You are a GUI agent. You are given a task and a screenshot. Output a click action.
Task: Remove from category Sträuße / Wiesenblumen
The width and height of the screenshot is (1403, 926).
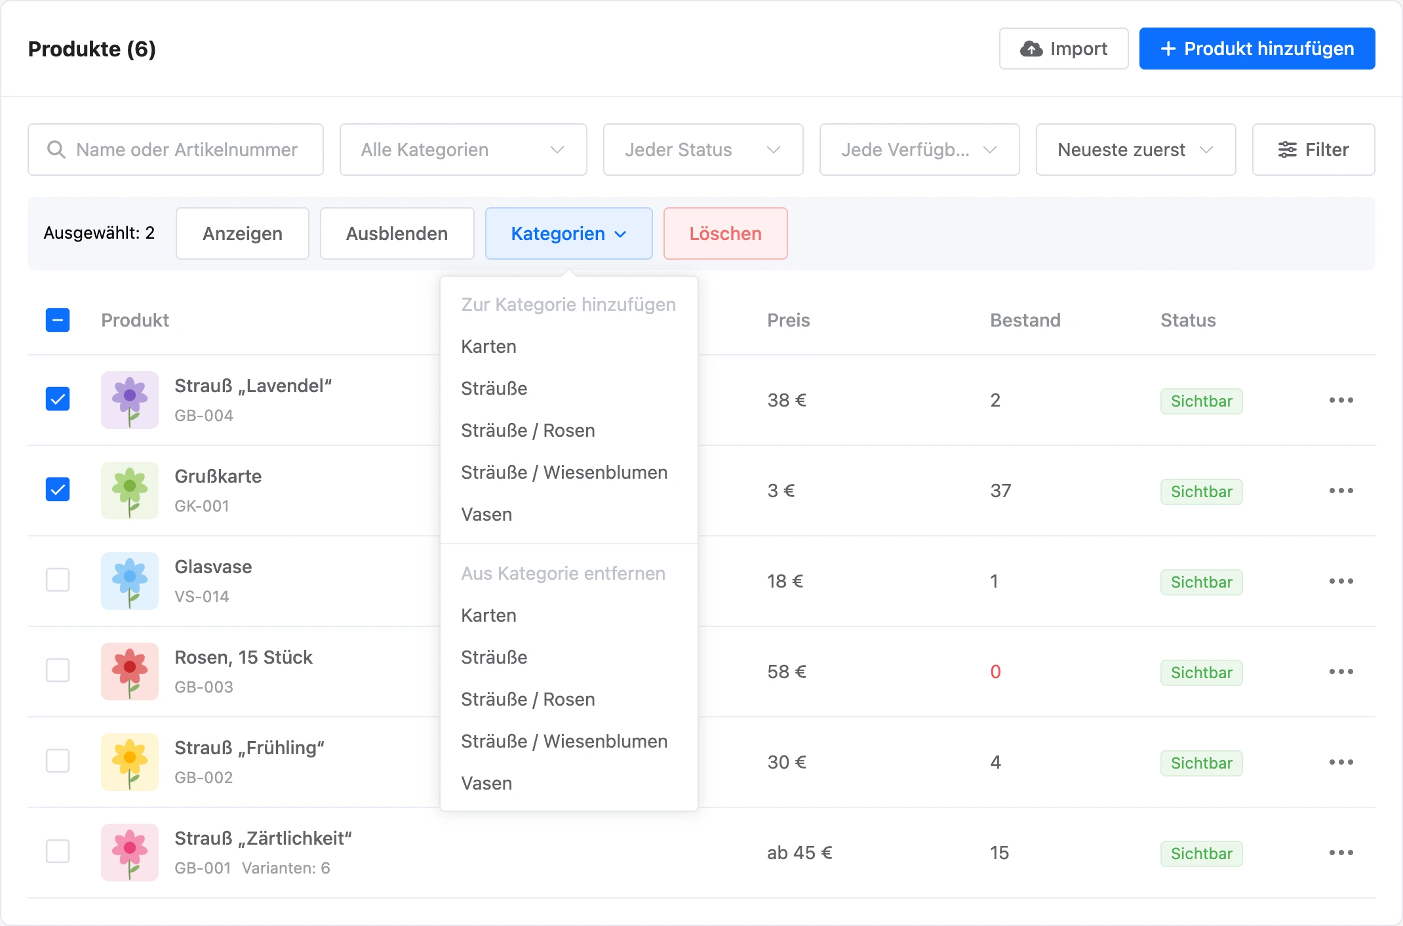[569, 741]
